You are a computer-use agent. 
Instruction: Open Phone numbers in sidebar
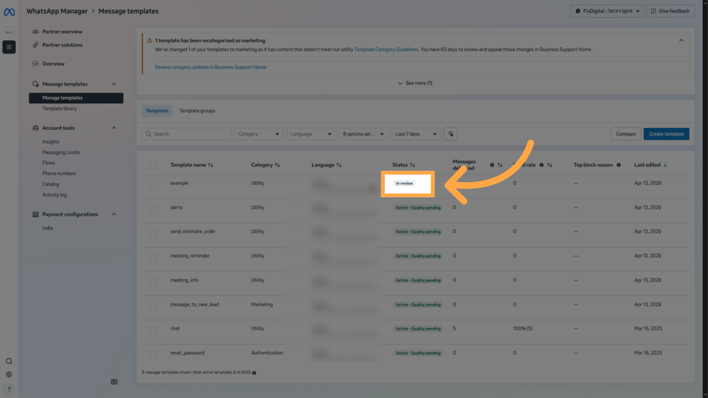(x=59, y=173)
